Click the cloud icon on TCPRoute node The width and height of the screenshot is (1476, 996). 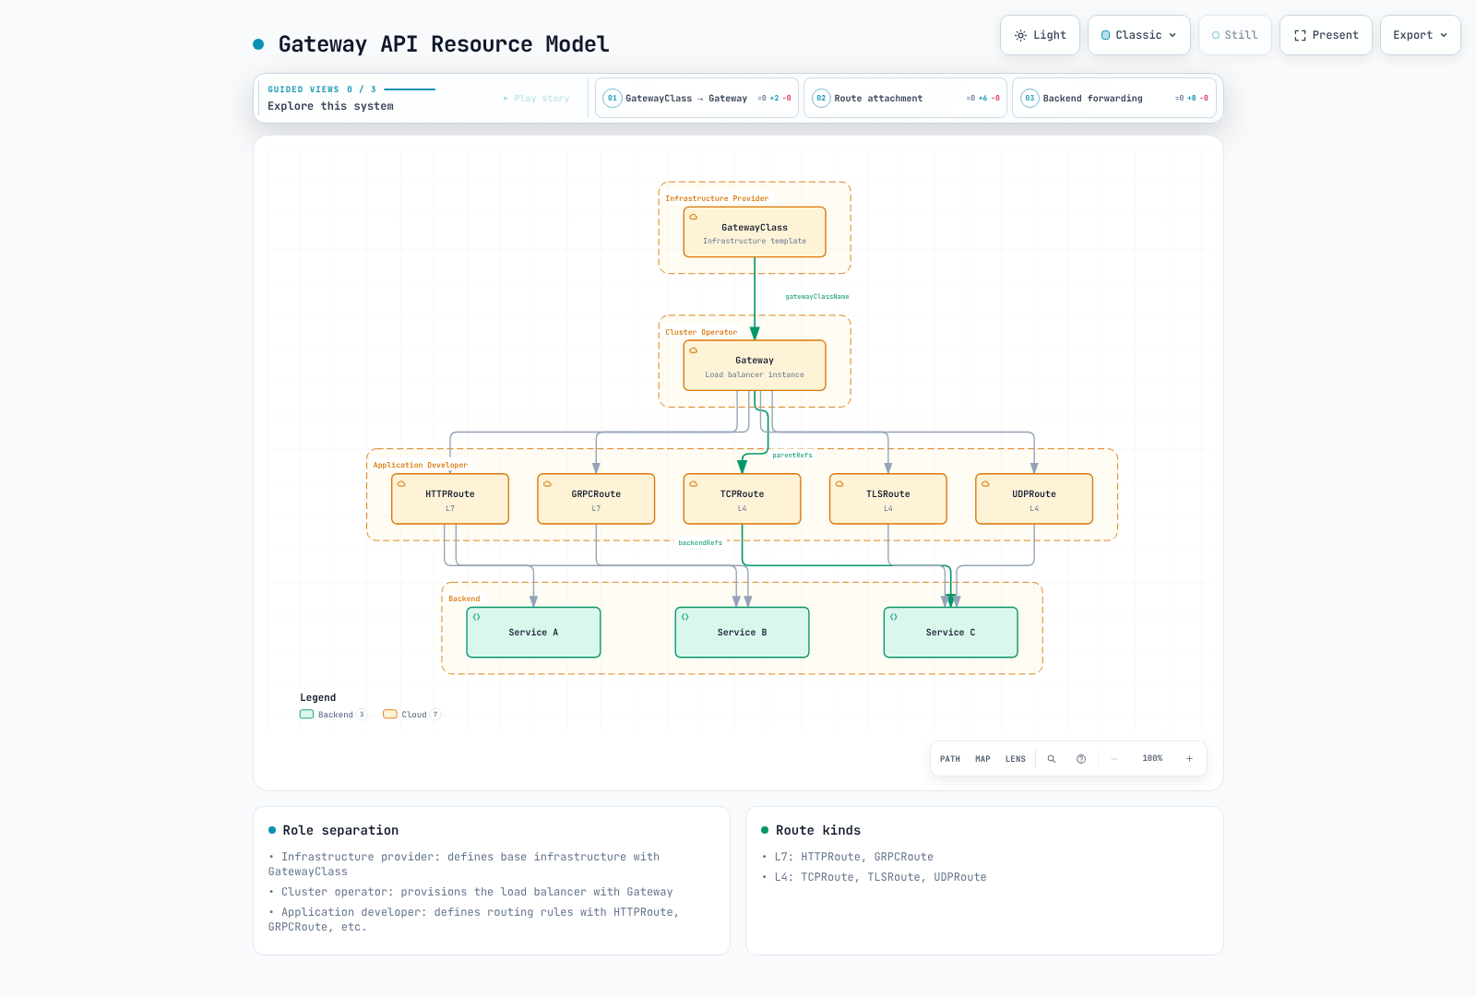point(694,484)
